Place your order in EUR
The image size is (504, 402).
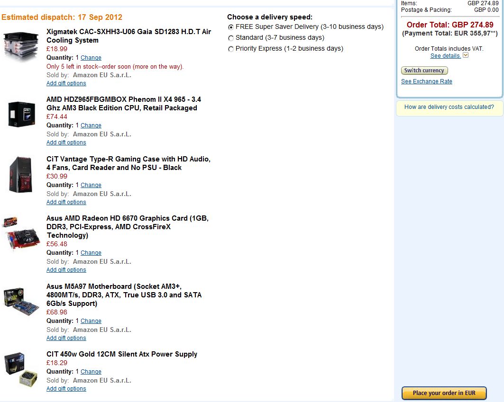click(x=444, y=393)
